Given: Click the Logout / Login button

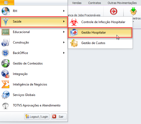Looking at the screenshot, I should (x=37, y=117).
